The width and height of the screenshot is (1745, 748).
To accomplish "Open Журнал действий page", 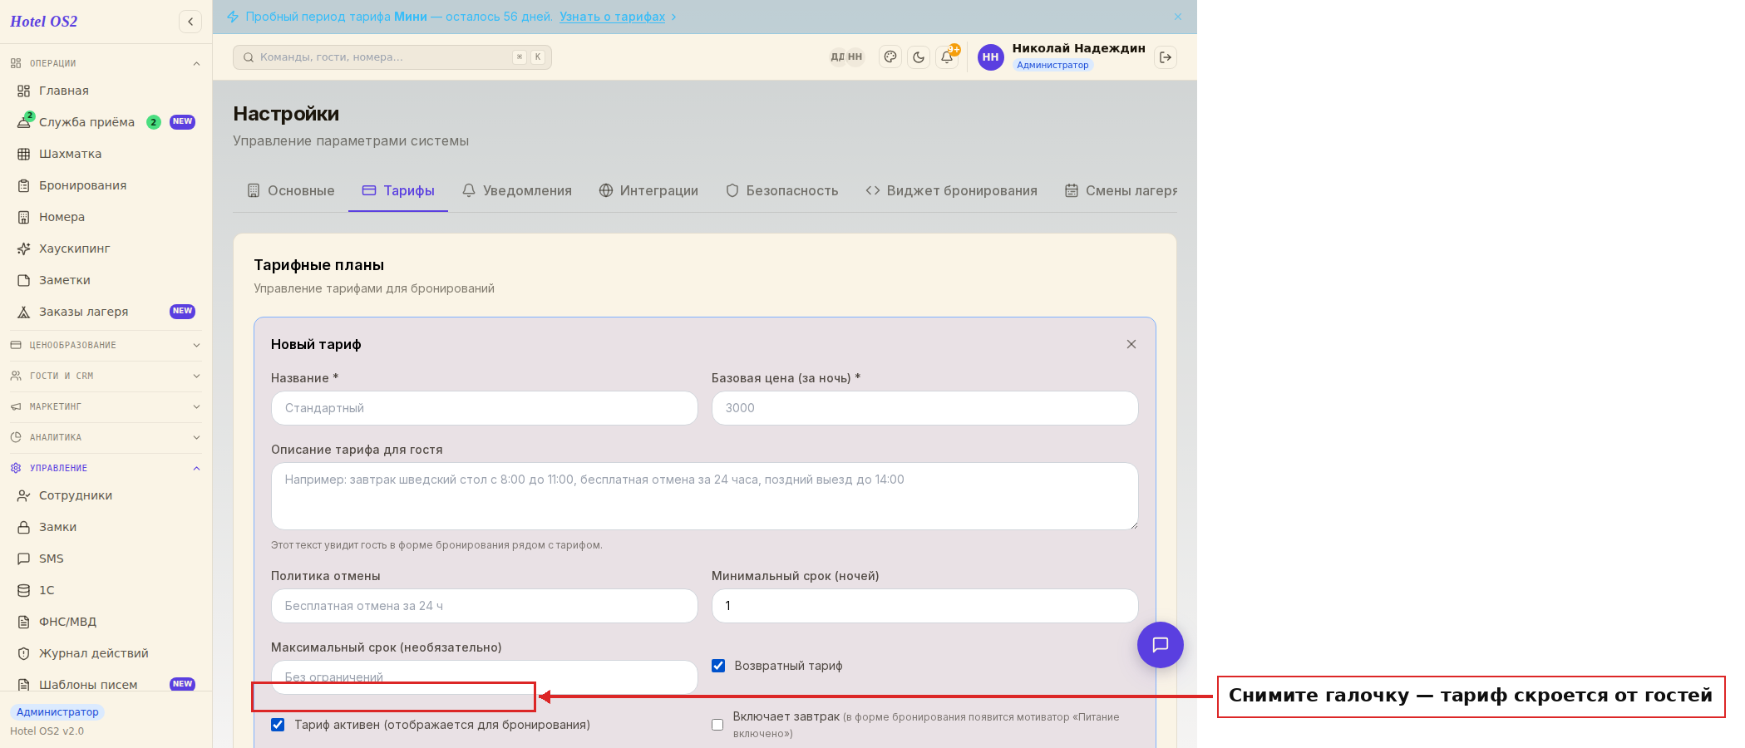I will (106, 653).
